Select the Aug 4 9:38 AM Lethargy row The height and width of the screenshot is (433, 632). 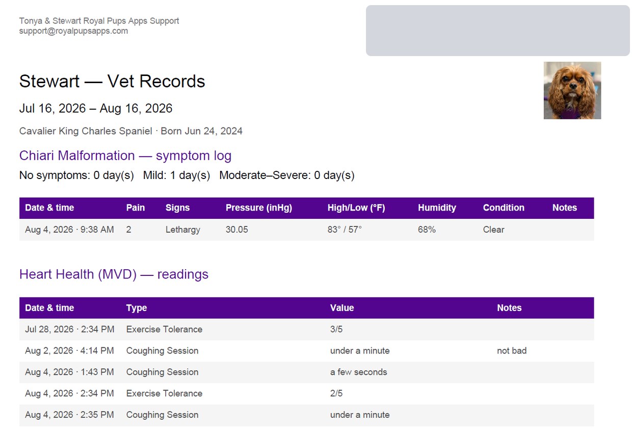(x=306, y=230)
